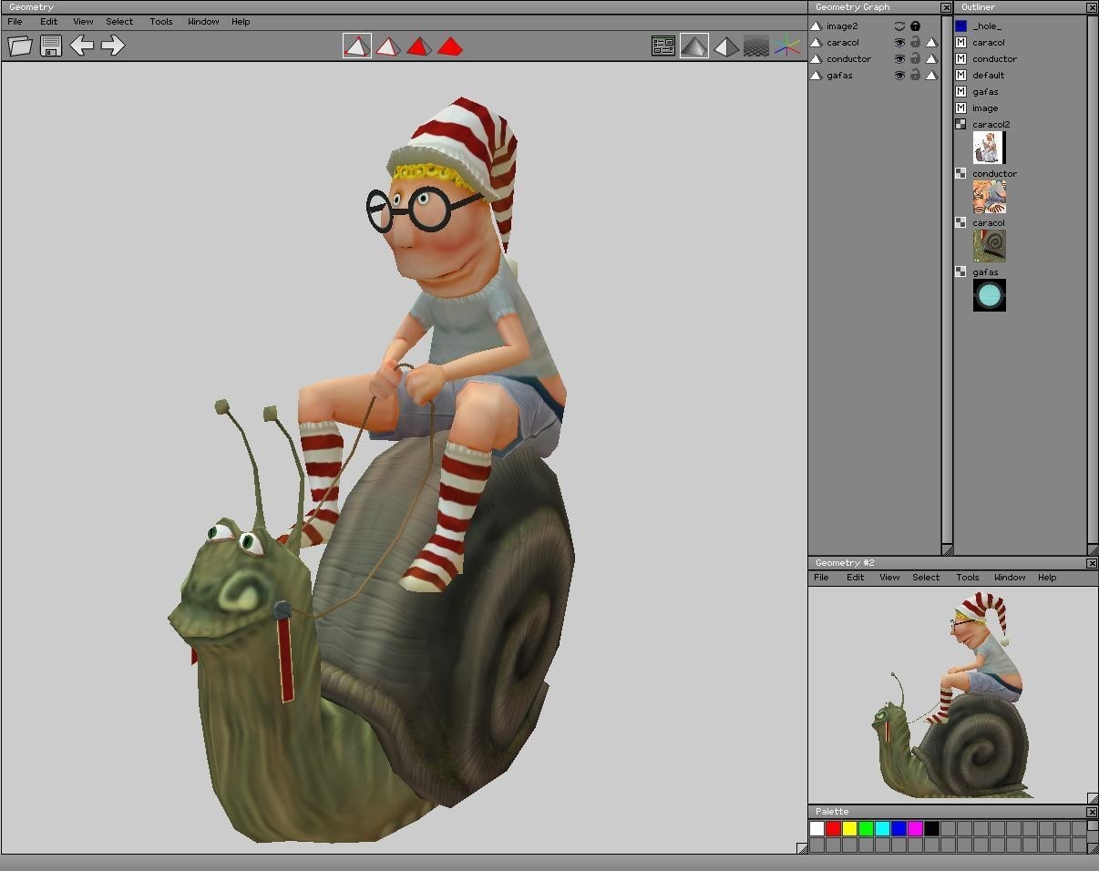The height and width of the screenshot is (871, 1099).
Task: Open the Select menu in Geometry #2 window
Action: pyautogui.click(x=925, y=578)
